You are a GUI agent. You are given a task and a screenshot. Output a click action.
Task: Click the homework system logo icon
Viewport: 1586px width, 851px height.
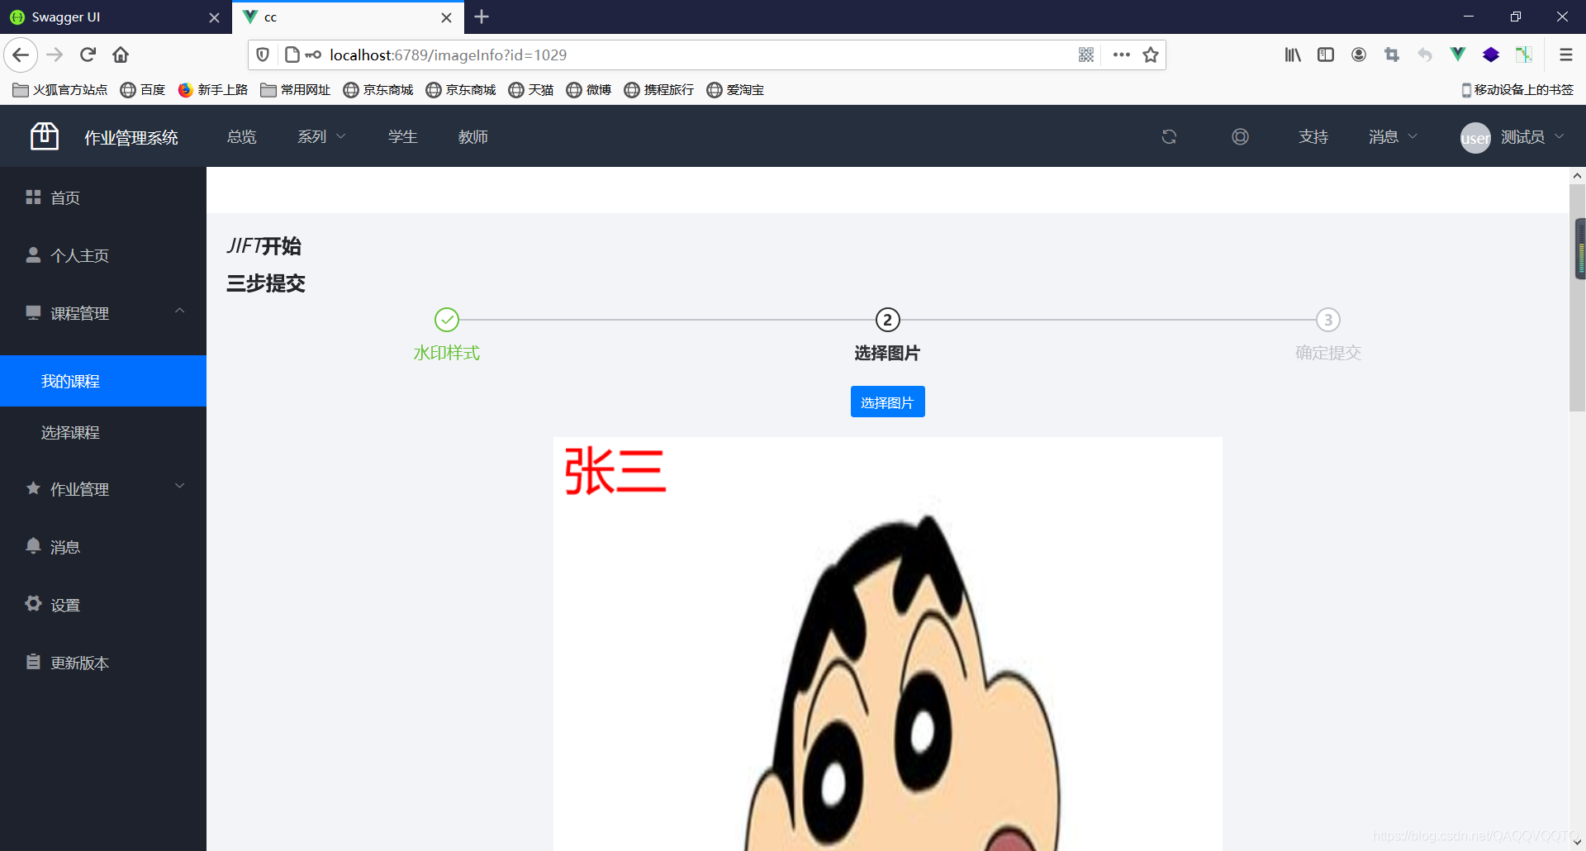coord(45,136)
